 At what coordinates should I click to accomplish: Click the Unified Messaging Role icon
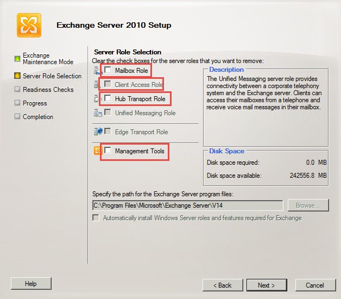click(x=98, y=113)
